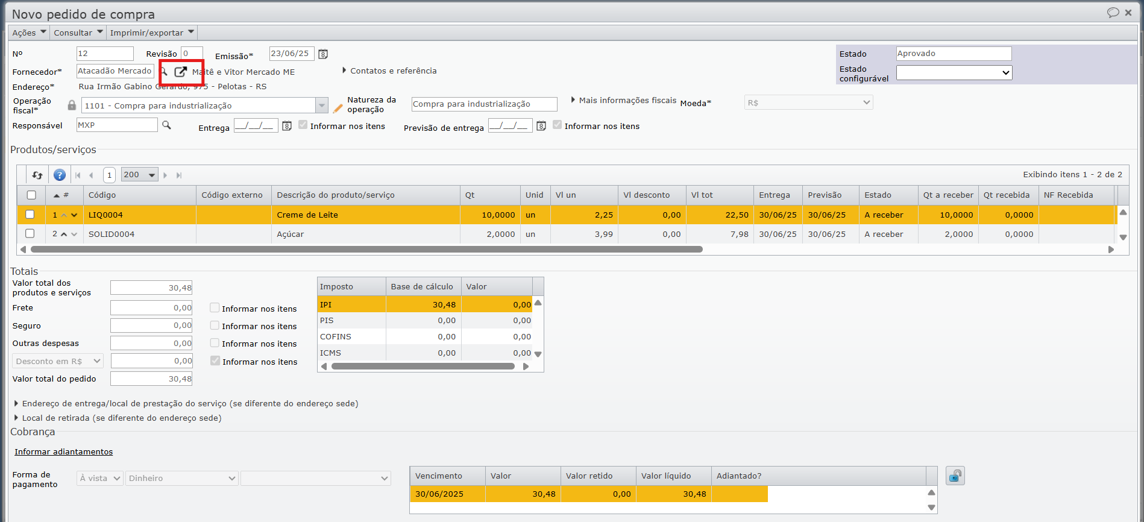The height and width of the screenshot is (522, 1144).
Task: Expand 'Contatos e referência' section
Action: point(389,71)
